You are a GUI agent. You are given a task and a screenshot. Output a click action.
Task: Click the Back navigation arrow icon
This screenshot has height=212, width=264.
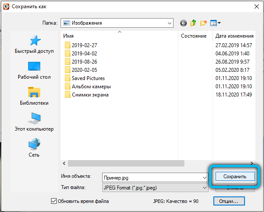click(184, 22)
